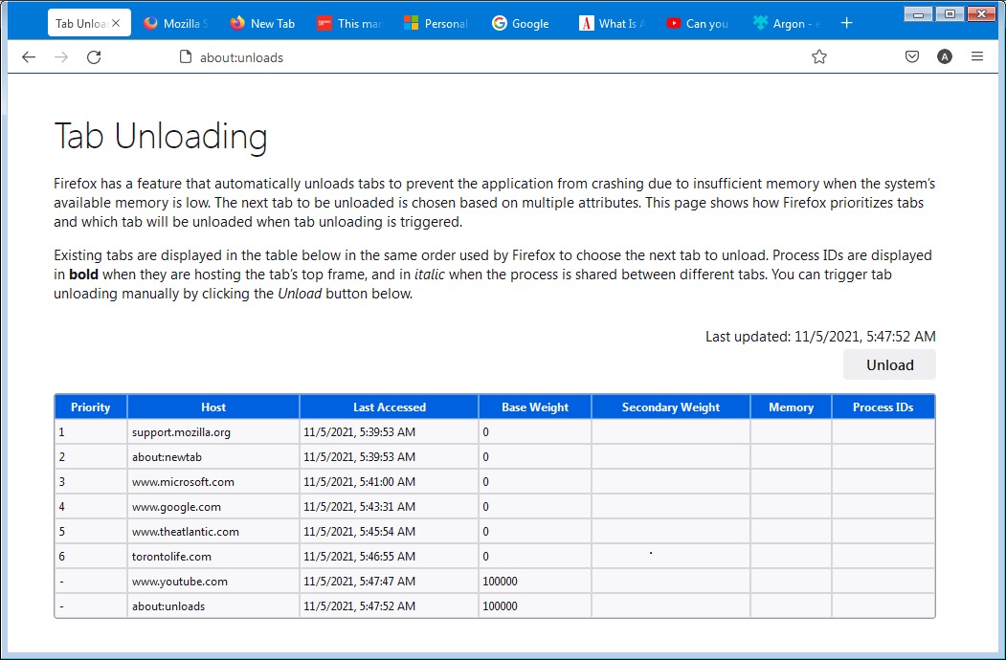Switch to the Personal Microsoft tab
Screen dimensions: 1006x660
click(x=436, y=23)
